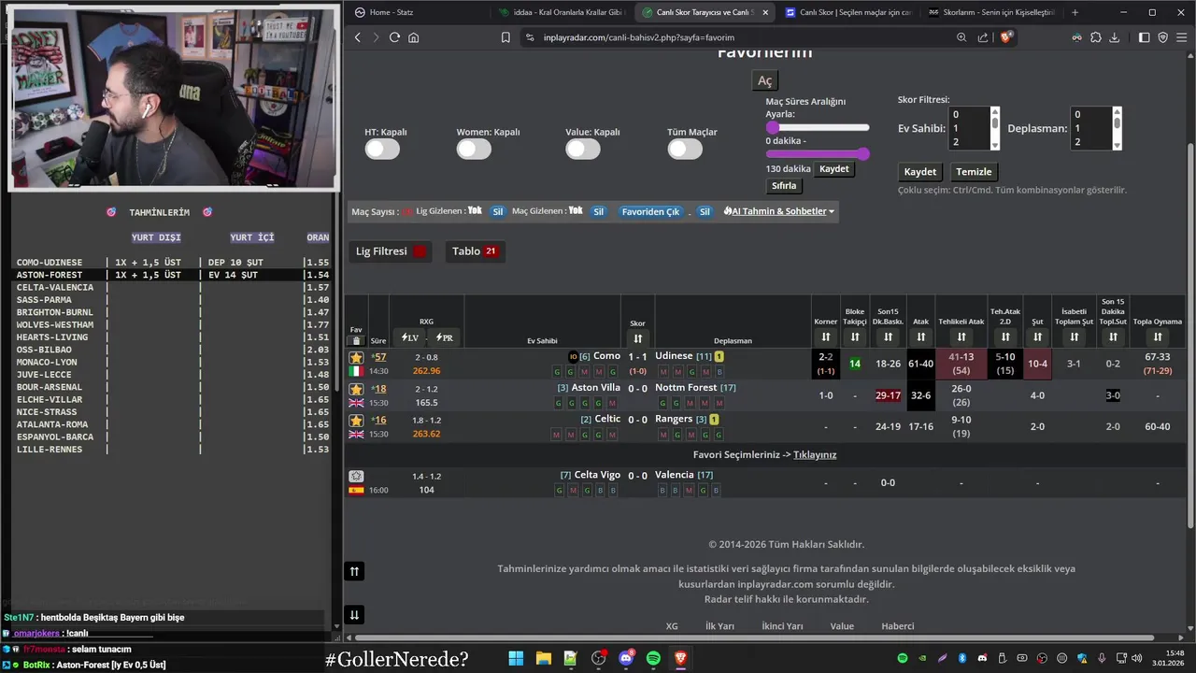1196x673 pixels.
Task: Click the maximum minute slider handle
Action: [x=863, y=153]
